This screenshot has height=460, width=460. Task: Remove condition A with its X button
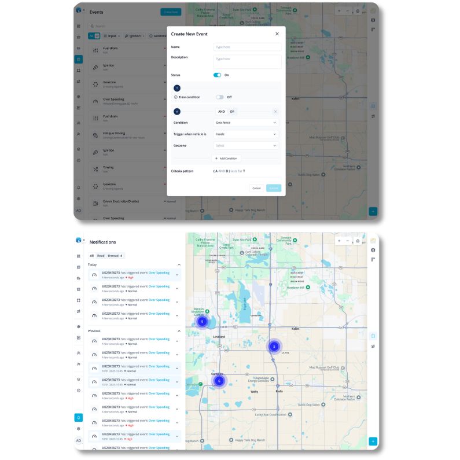(x=275, y=112)
